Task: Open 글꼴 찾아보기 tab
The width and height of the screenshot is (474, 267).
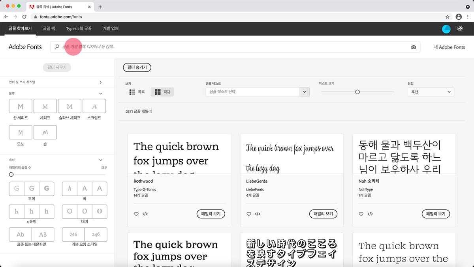Action: tap(20, 28)
